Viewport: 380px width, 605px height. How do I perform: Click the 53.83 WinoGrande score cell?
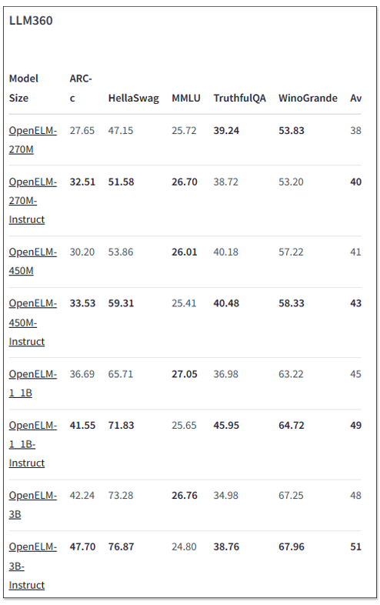point(292,130)
